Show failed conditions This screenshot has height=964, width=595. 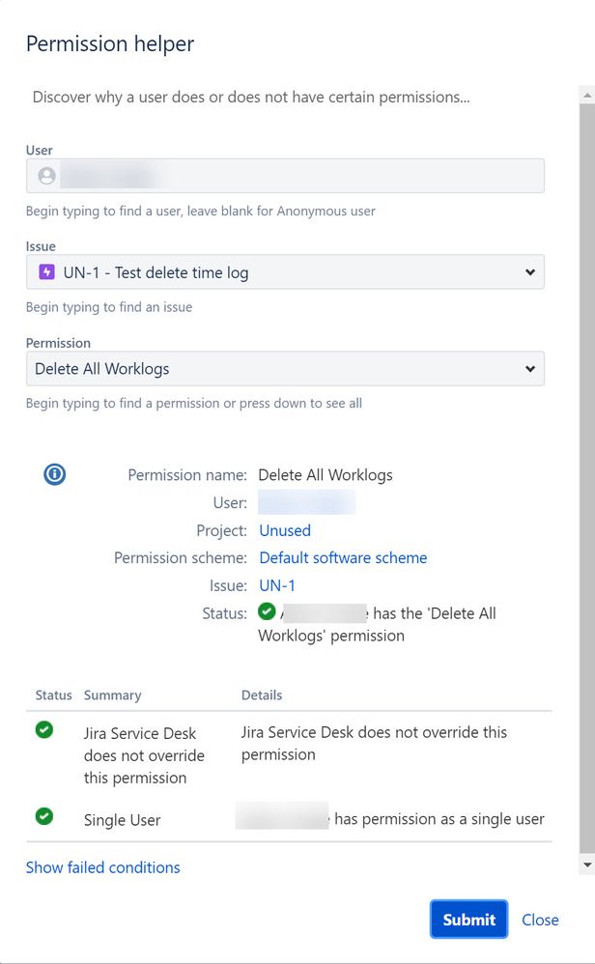point(102,867)
